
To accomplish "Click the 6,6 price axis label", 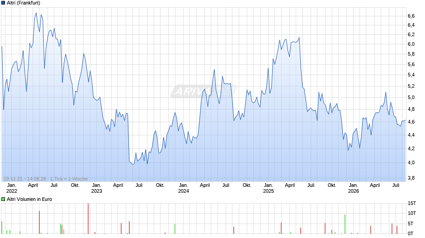I will [411, 16].
